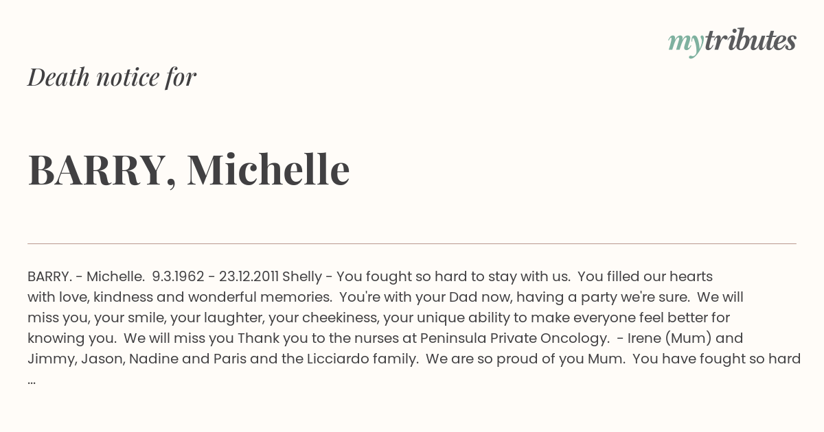Click the name 'BARRY, Michelle' title
The height and width of the screenshot is (432, 824).
(x=189, y=170)
